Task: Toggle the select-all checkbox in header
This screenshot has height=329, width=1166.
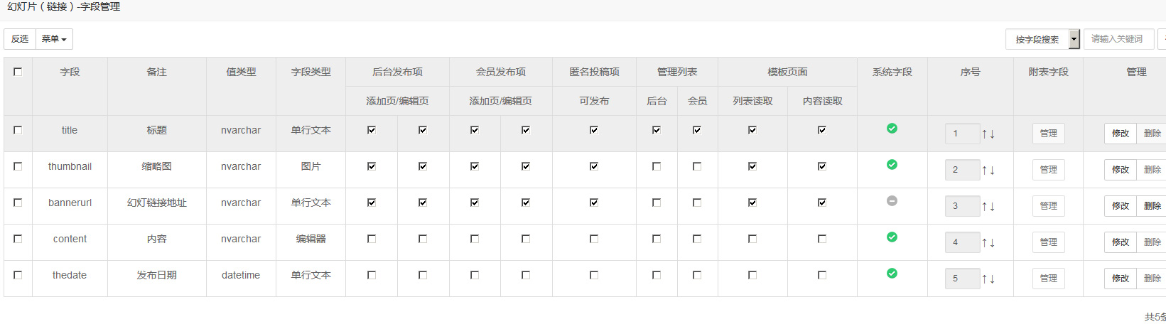Action: (18, 72)
